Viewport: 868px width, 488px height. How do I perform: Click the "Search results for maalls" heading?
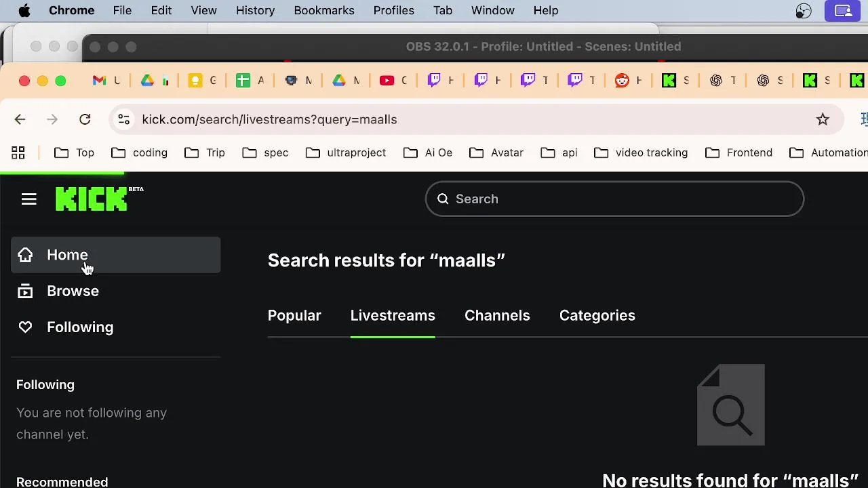point(387,261)
